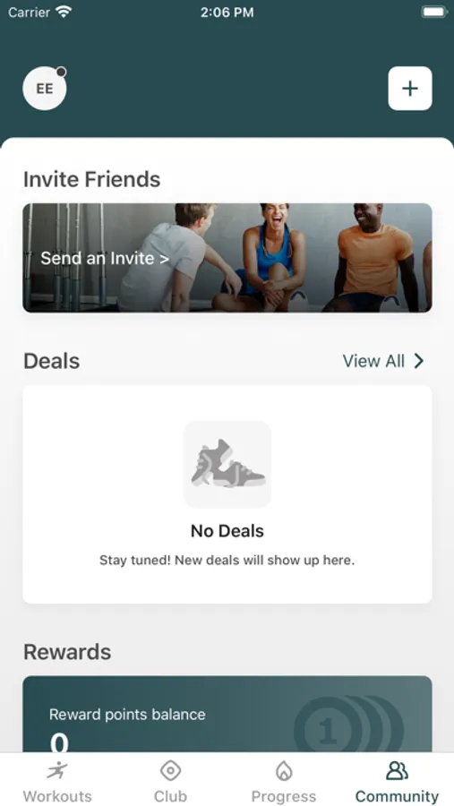Open the Invite Friends banner image
The width and height of the screenshot is (454, 806).
tap(227, 258)
